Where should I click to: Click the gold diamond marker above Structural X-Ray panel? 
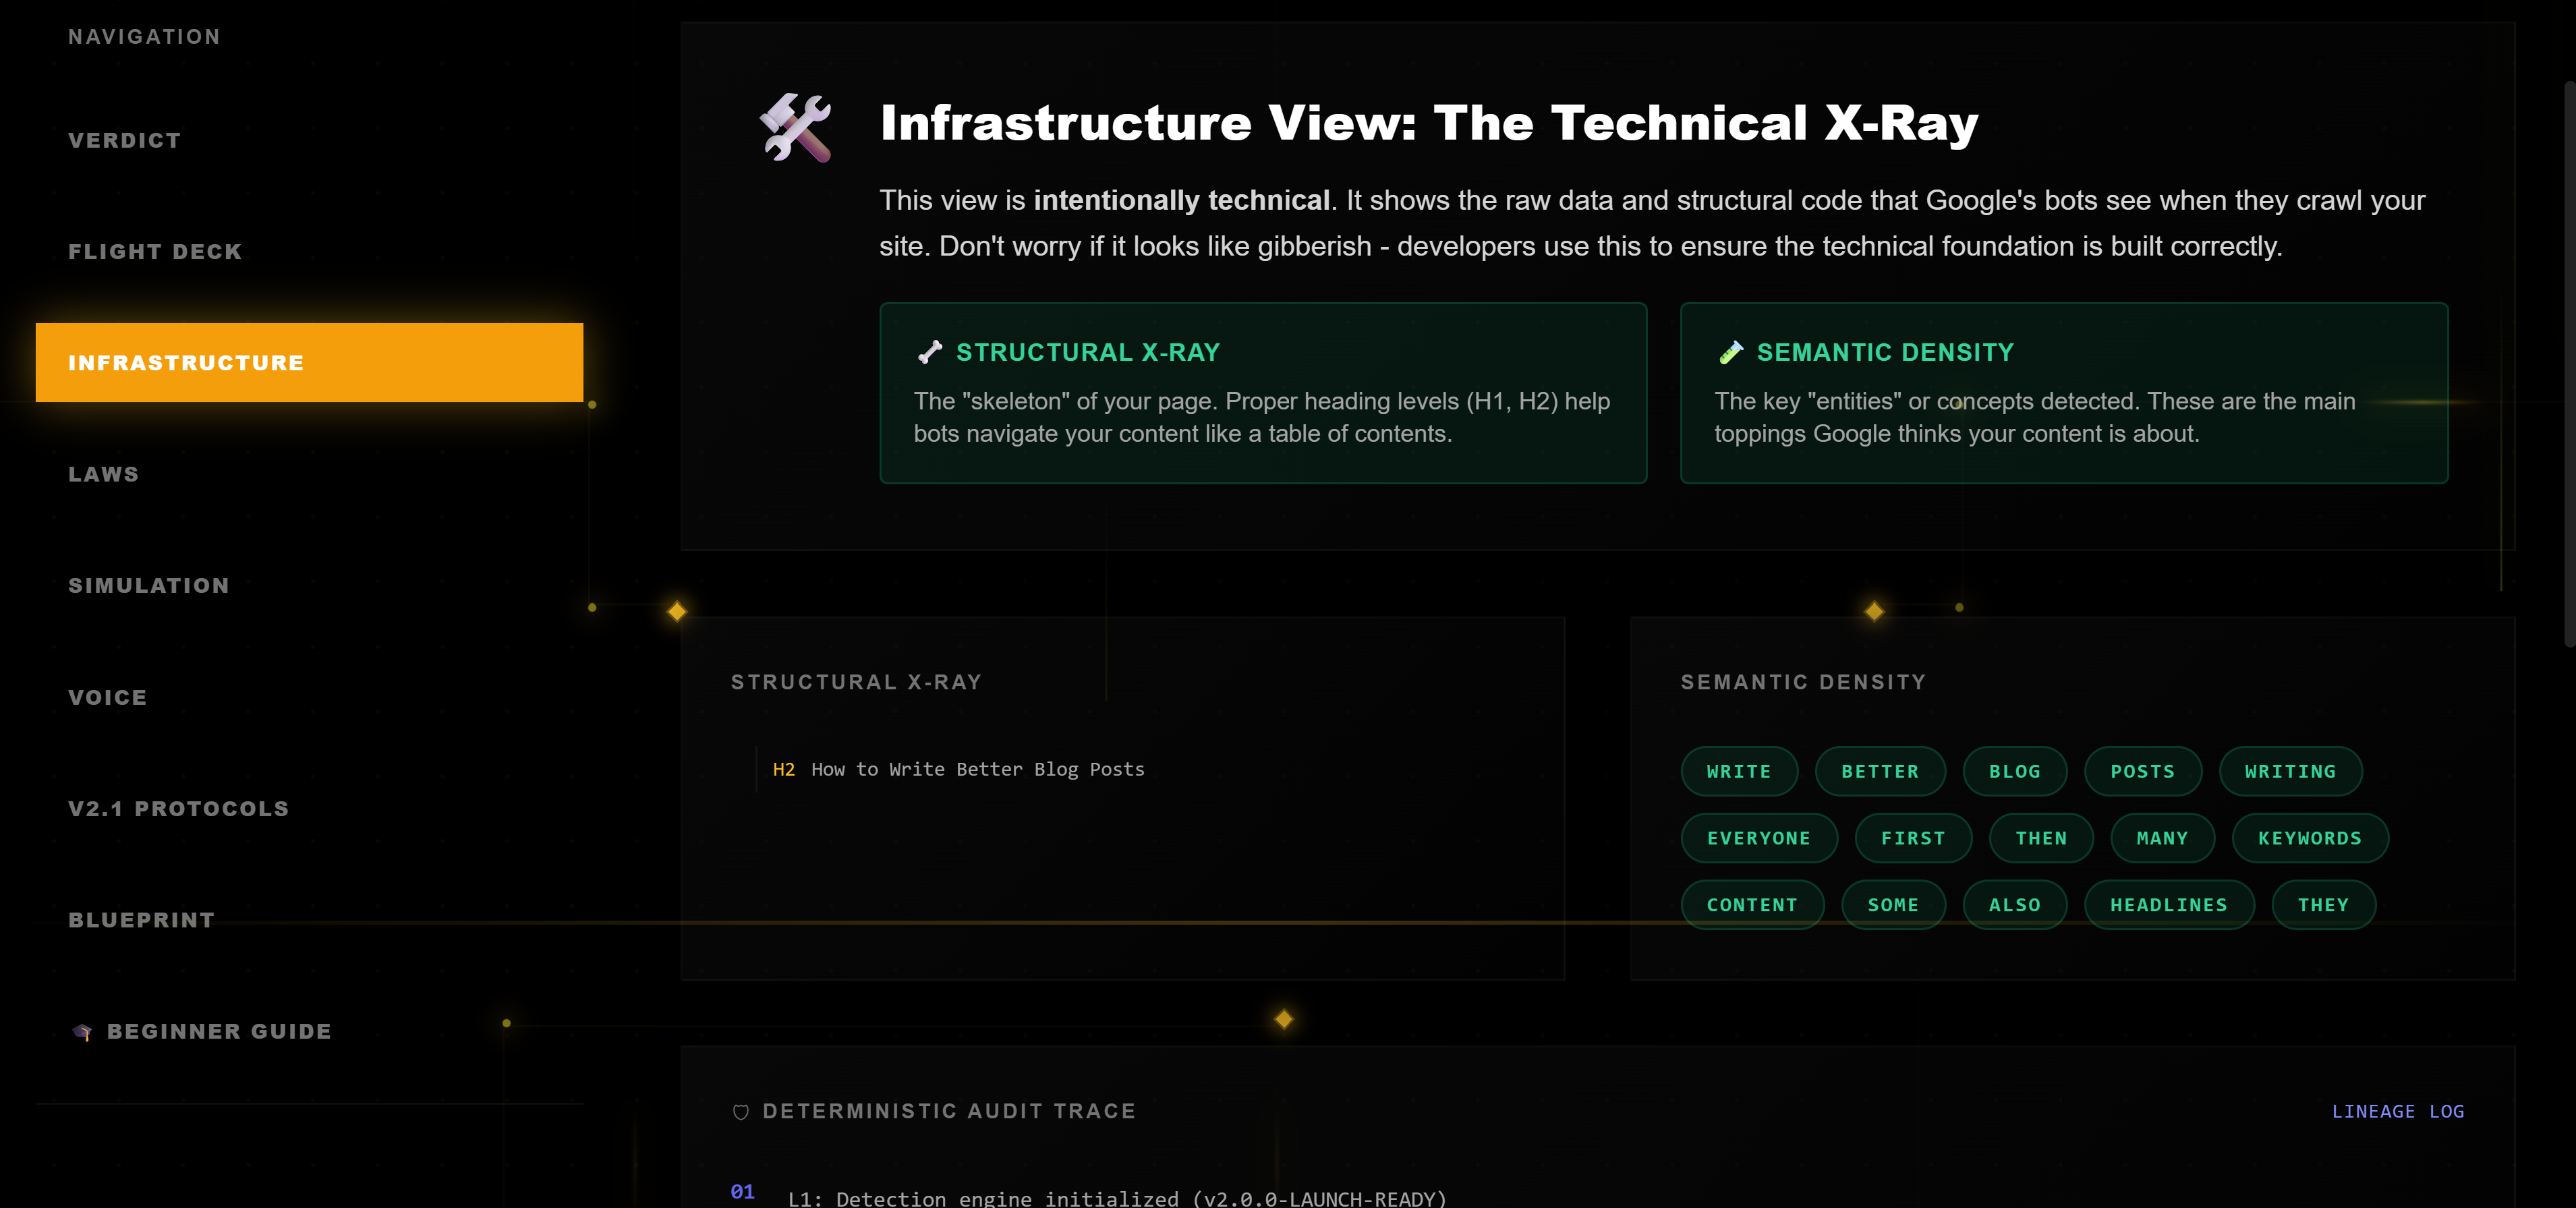[677, 611]
